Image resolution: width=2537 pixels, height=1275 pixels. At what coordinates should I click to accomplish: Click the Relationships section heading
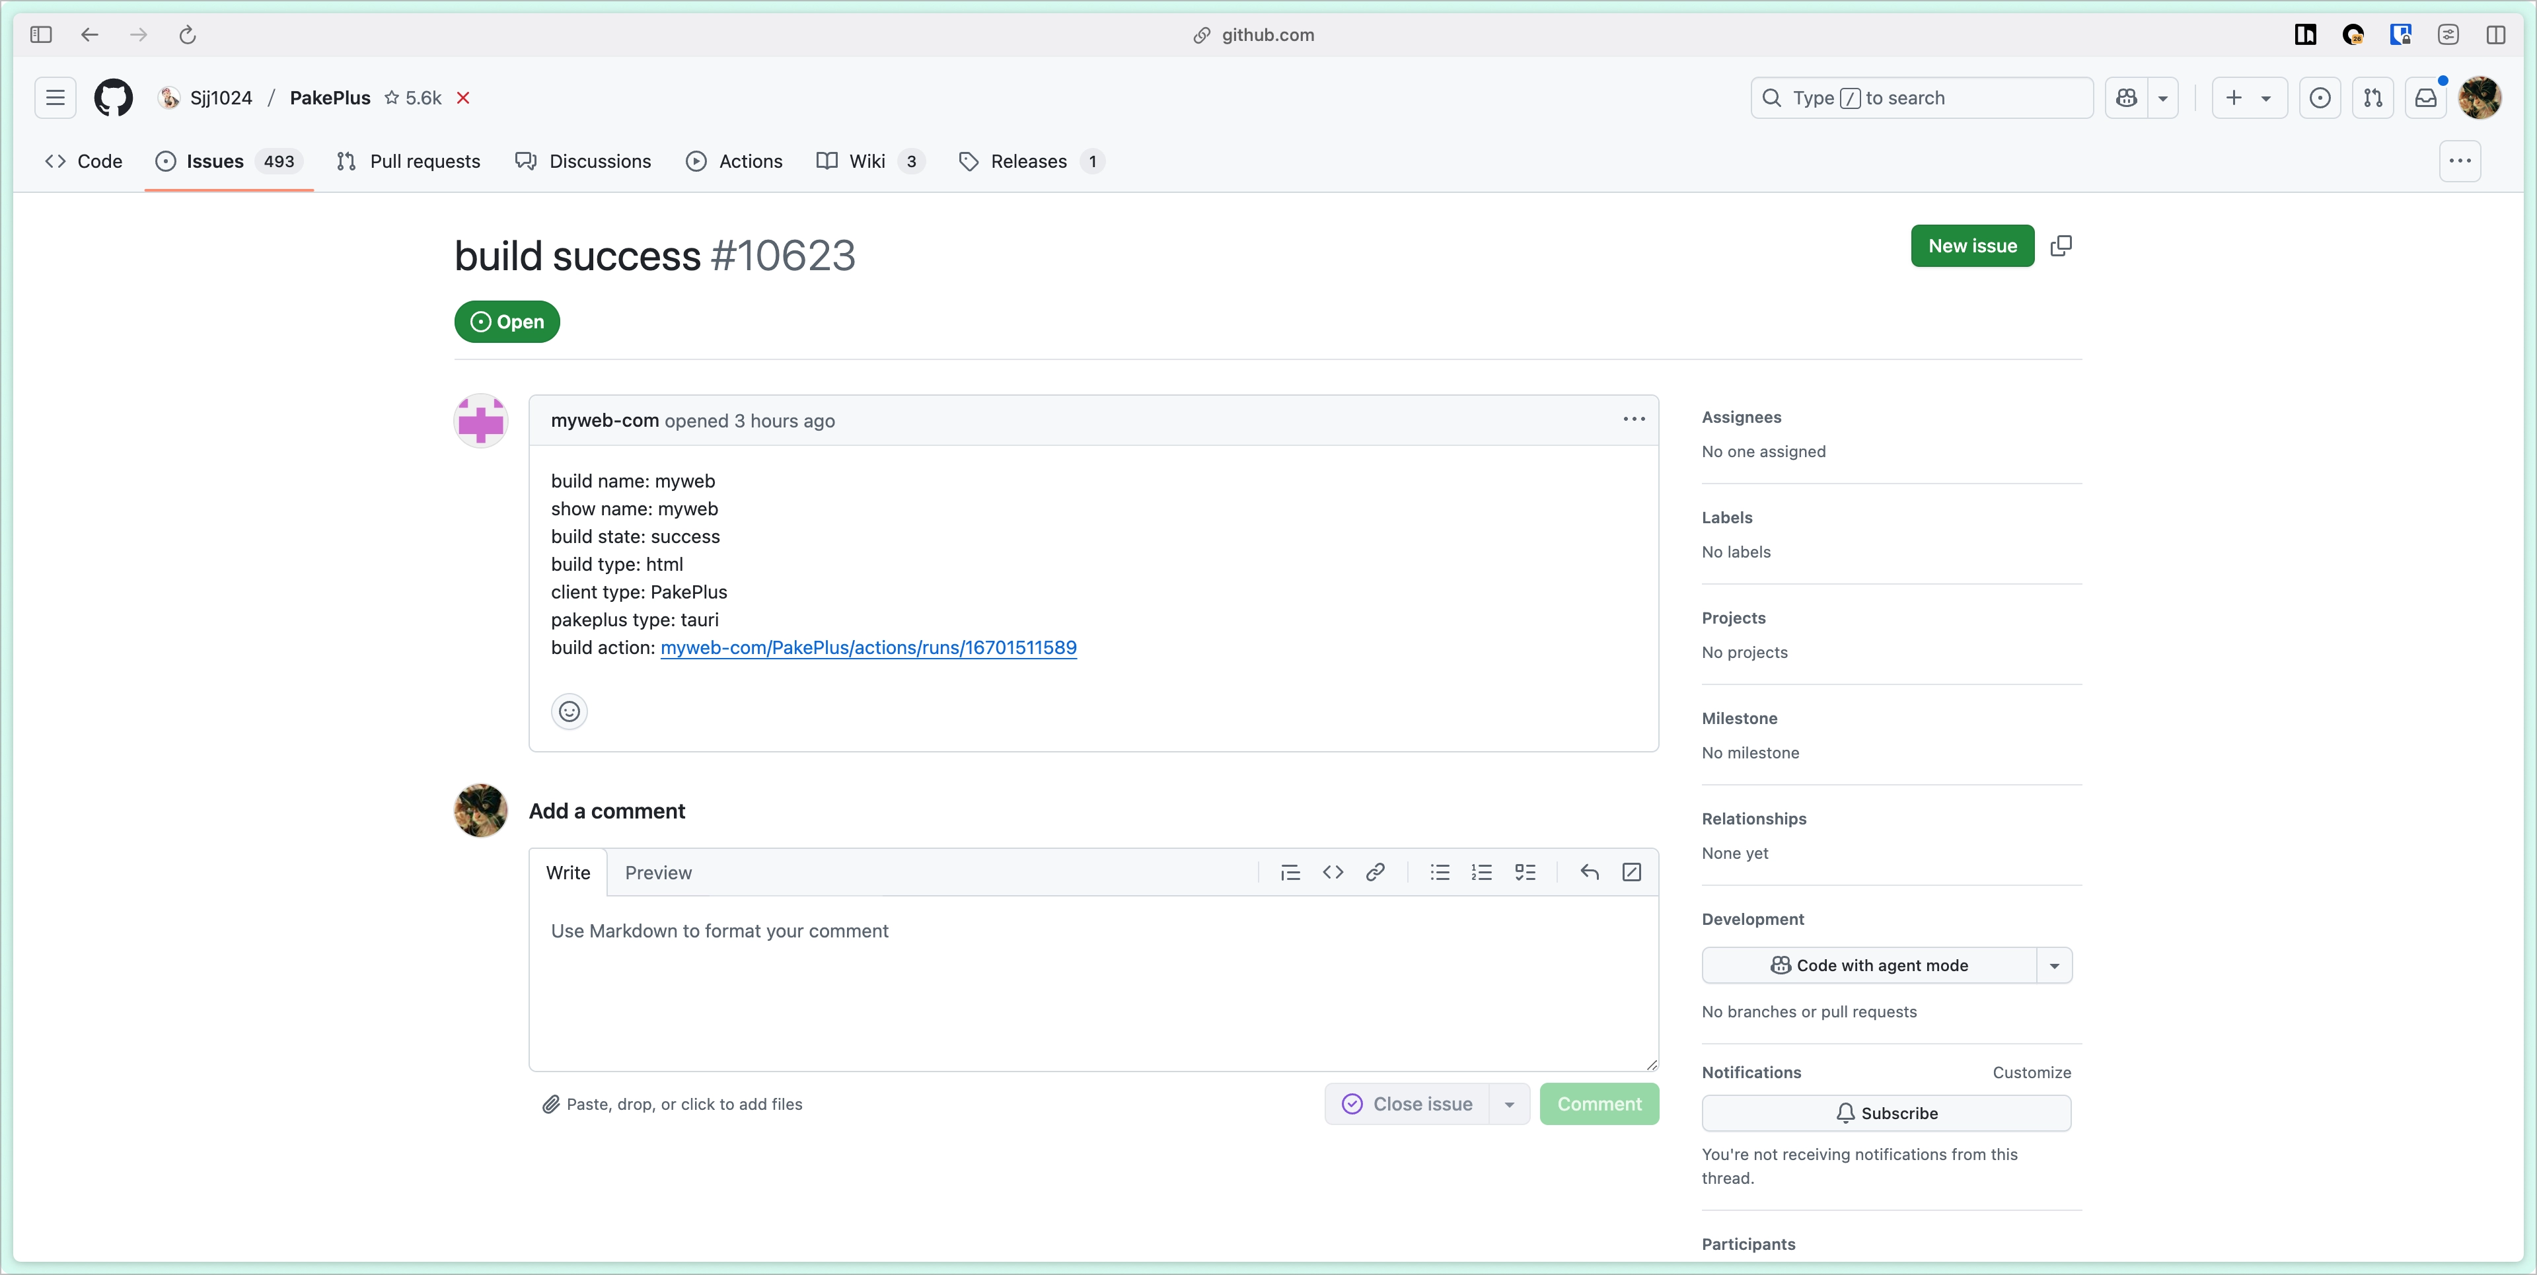[x=1754, y=818]
